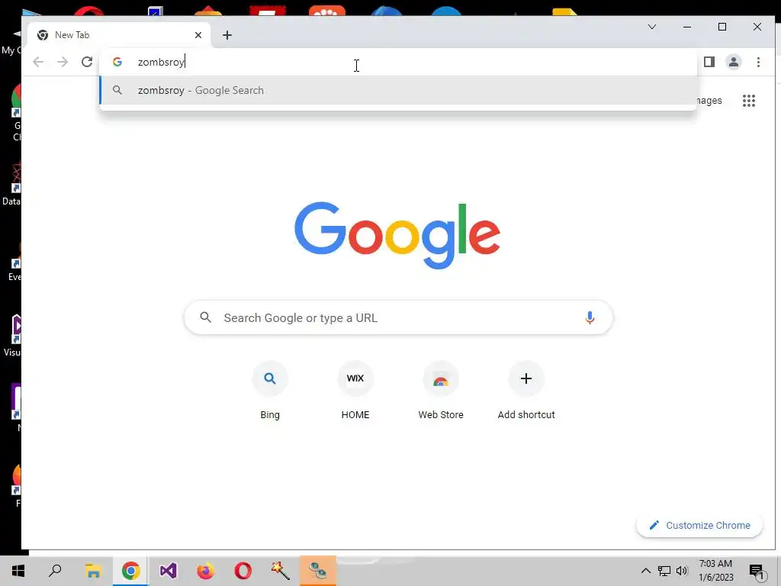
Task: Open the volume tray icon
Action: pos(682,571)
